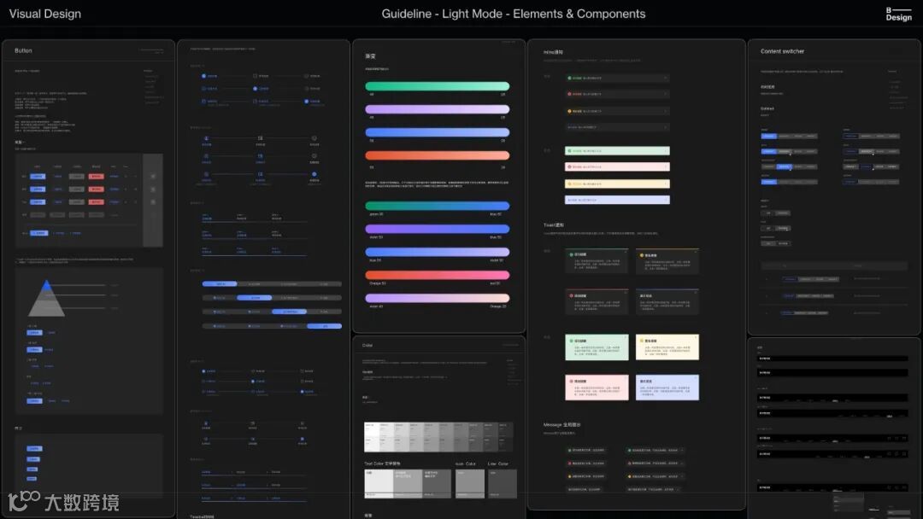Click the dark toast card with yellow icon
The height and width of the screenshot is (519, 923).
(667, 261)
